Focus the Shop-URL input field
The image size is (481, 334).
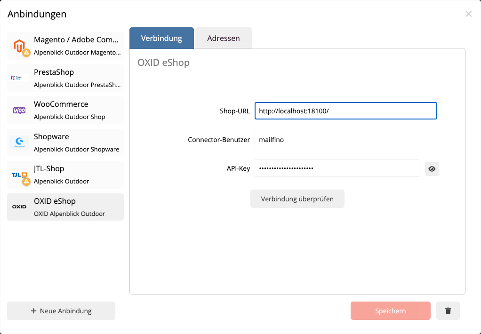click(346, 111)
